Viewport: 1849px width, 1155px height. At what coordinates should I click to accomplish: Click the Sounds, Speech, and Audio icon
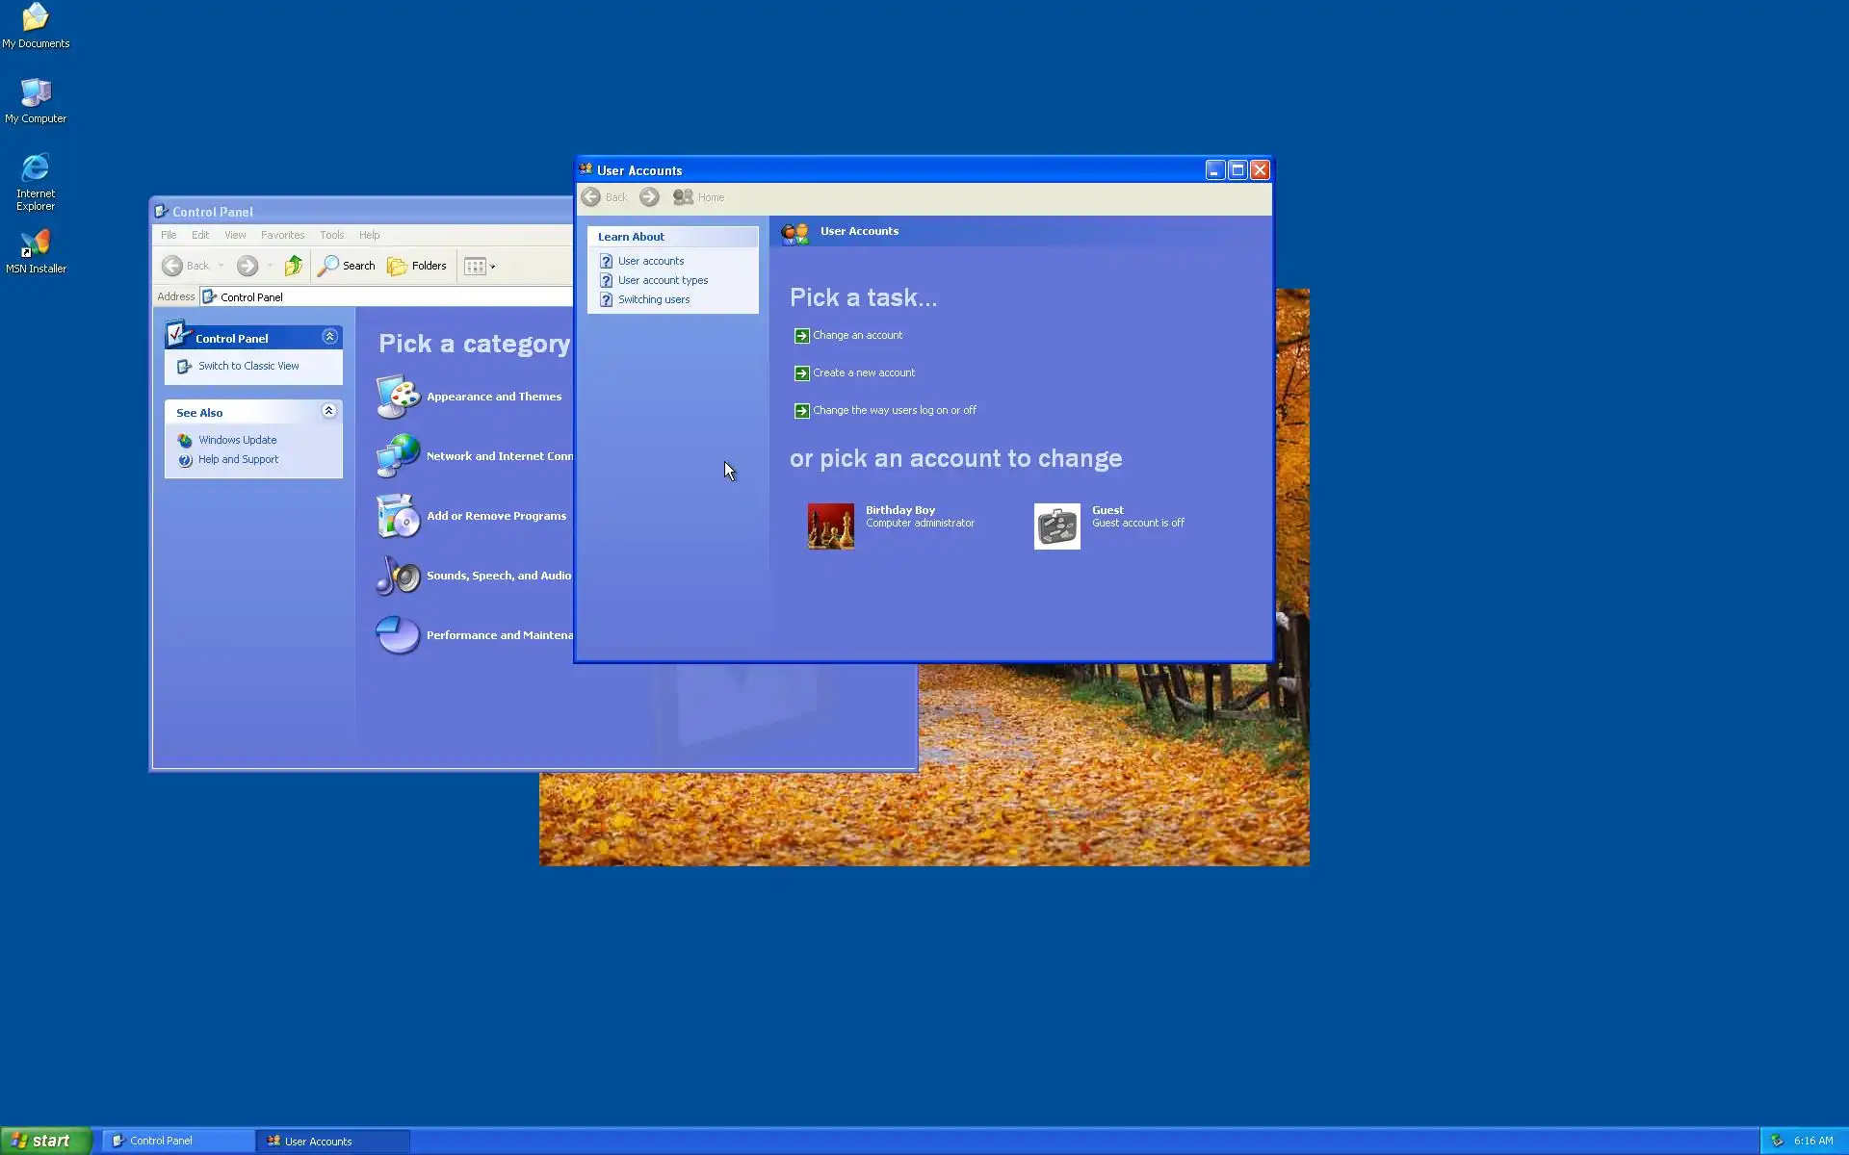coord(398,576)
